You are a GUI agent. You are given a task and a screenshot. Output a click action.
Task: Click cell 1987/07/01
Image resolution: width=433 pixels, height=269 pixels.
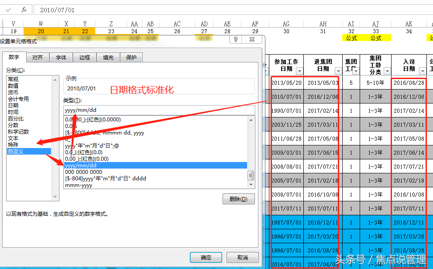tap(286, 223)
